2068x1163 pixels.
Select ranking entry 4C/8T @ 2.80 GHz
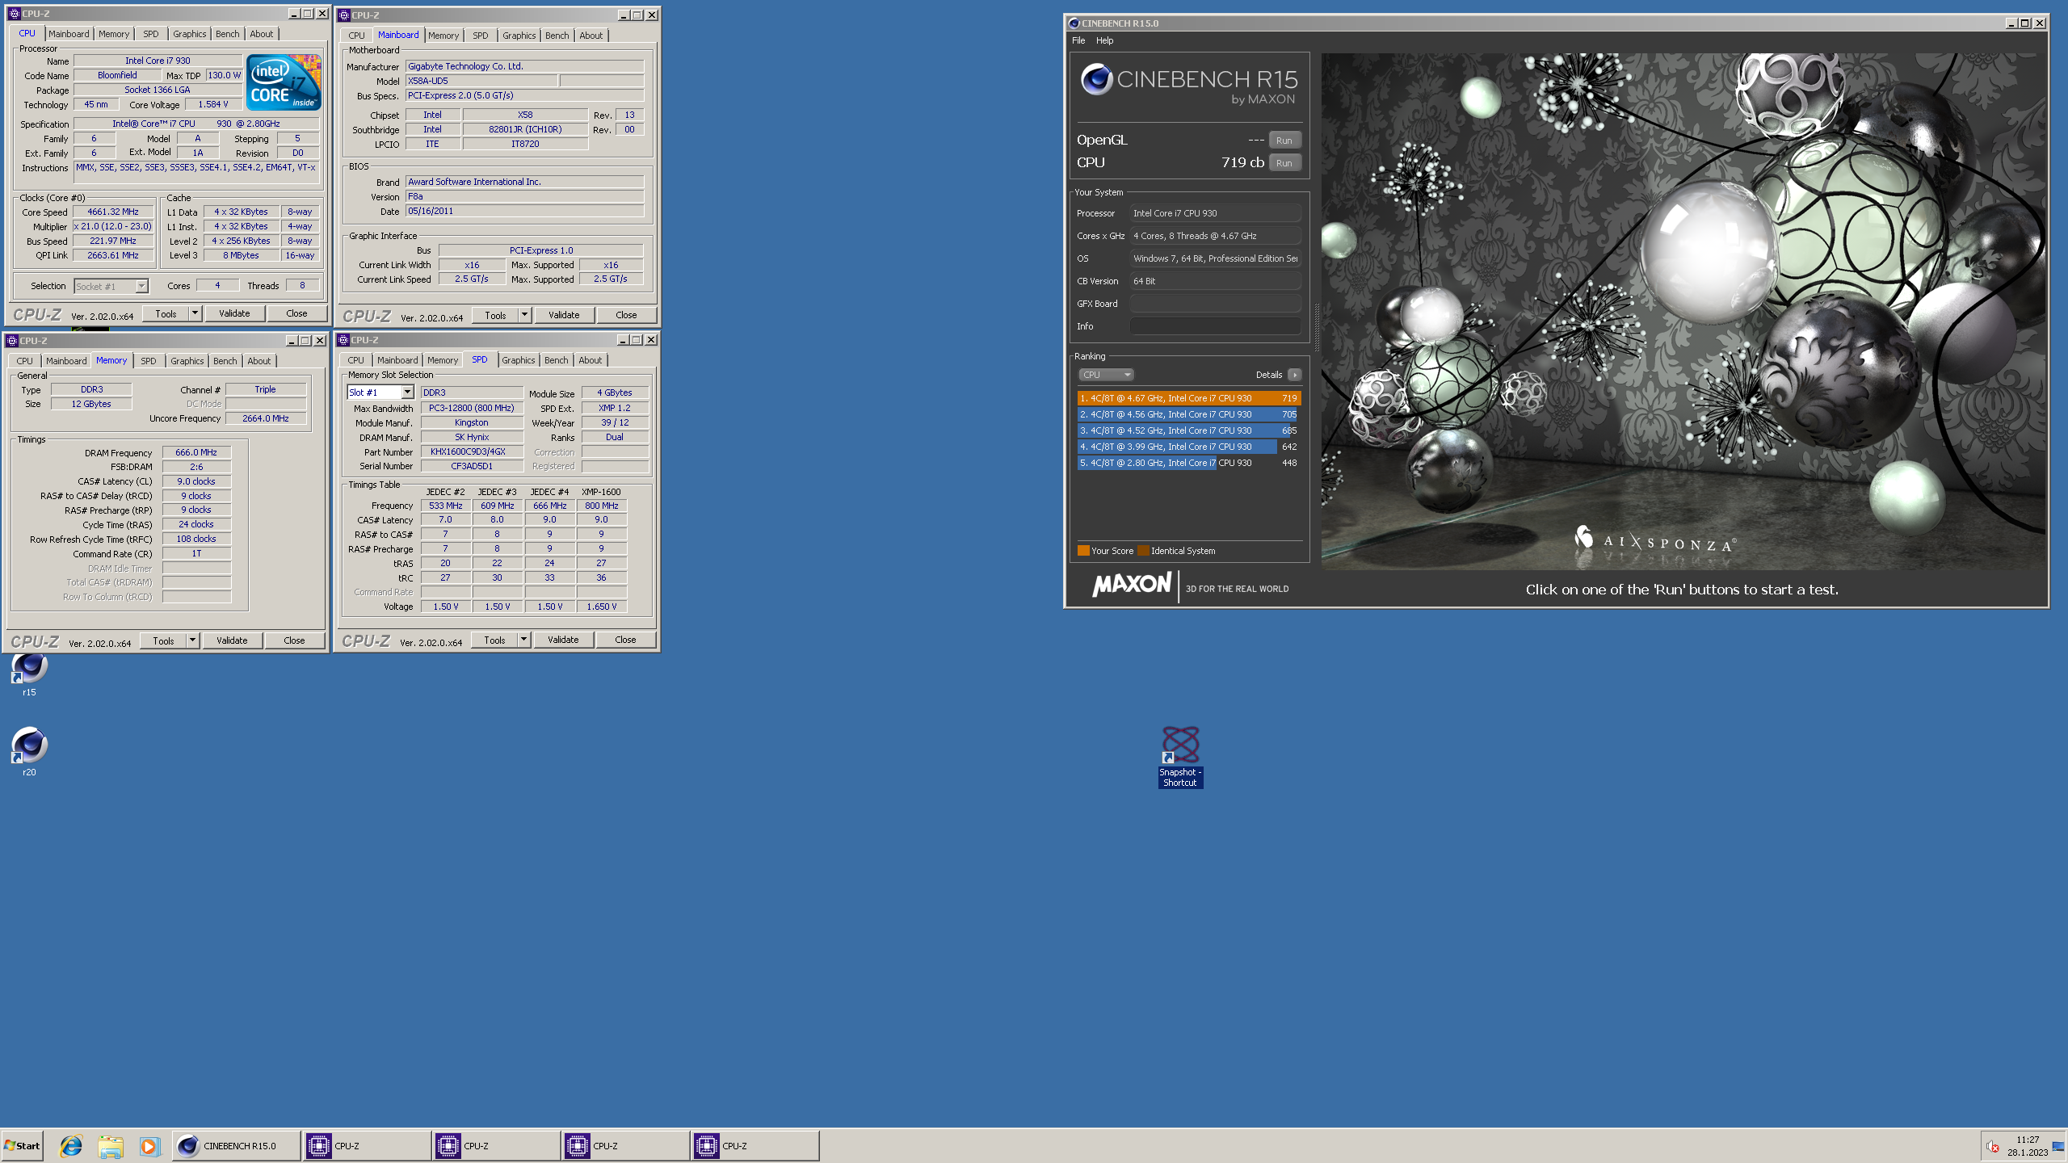1188,463
